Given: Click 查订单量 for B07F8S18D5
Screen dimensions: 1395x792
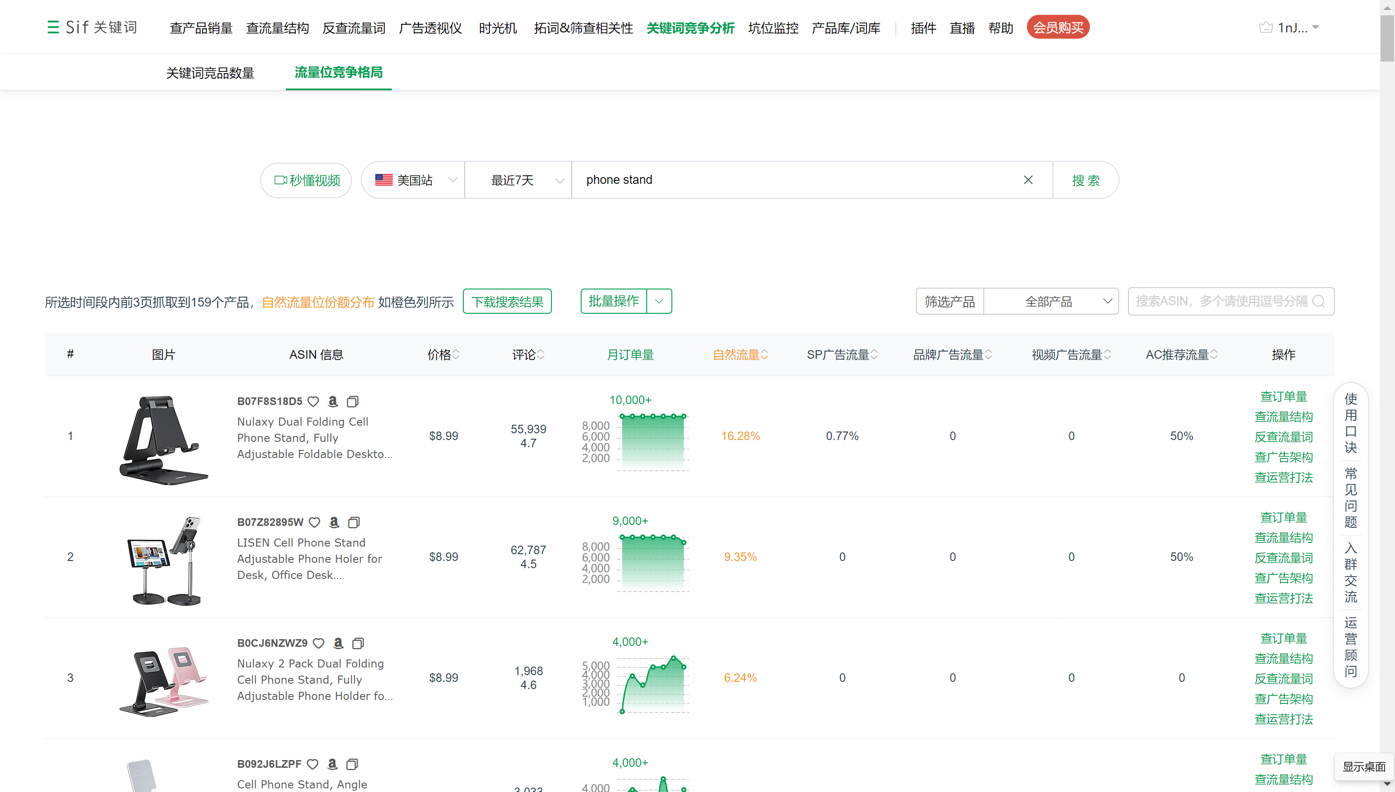Looking at the screenshot, I should point(1284,396).
